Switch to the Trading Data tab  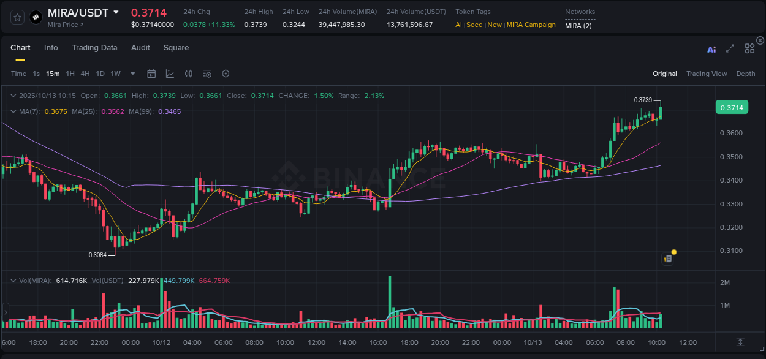tap(94, 47)
